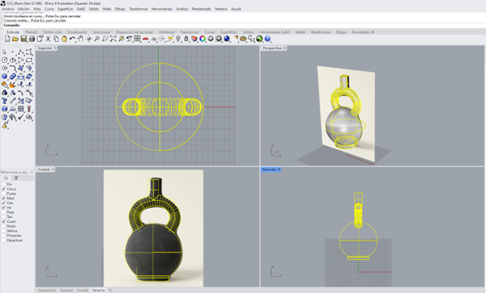The height and width of the screenshot is (293, 486).
Task: Click the blue Text T tool icon
Action: pos(4,101)
